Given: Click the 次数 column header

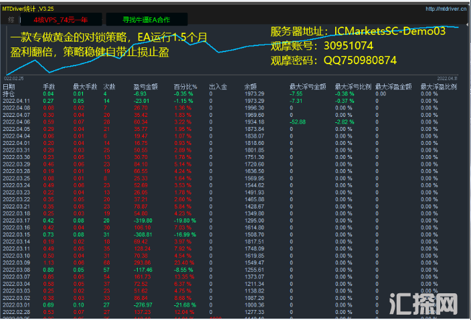Looking at the screenshot, I should 109,86.
